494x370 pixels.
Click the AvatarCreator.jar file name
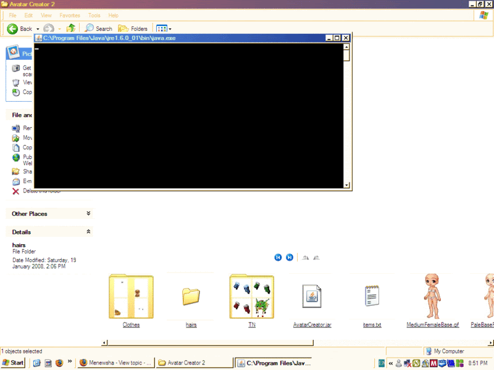[x=312, y=325]
